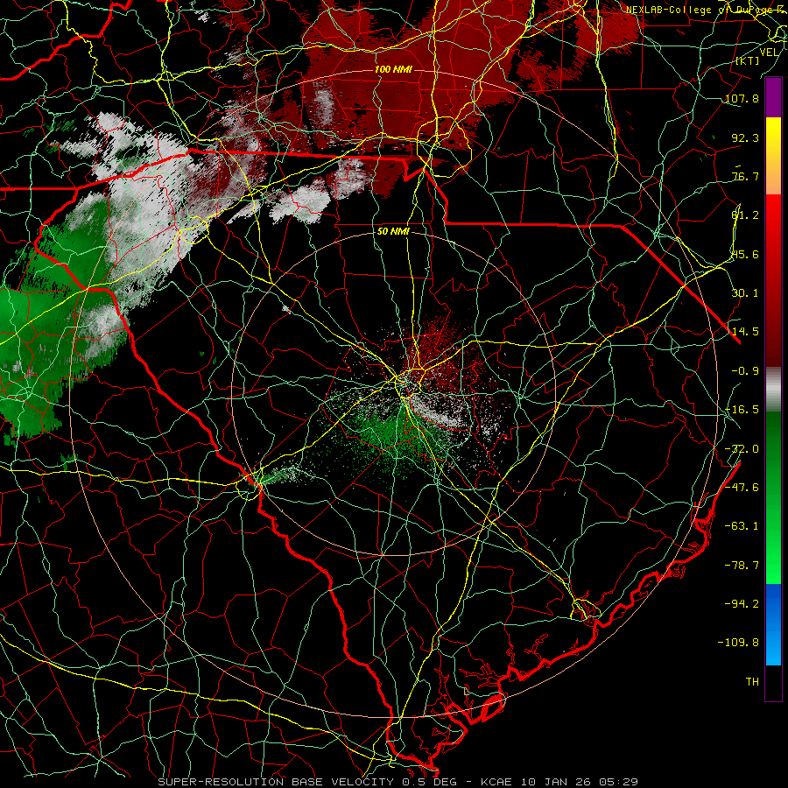Click the -32.0 value on velocity scale
788x788 pixels.
[x=742, y=449]
